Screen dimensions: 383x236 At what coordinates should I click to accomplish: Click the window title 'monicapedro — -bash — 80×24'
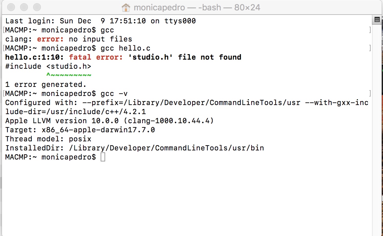click(197, 7)
